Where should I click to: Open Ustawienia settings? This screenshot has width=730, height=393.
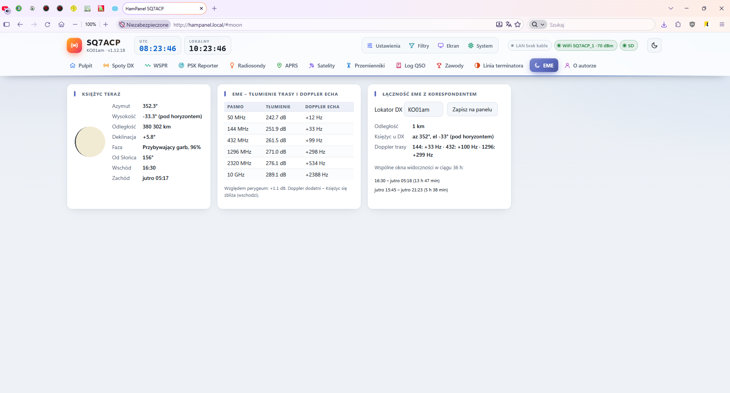tap(383, 46)
